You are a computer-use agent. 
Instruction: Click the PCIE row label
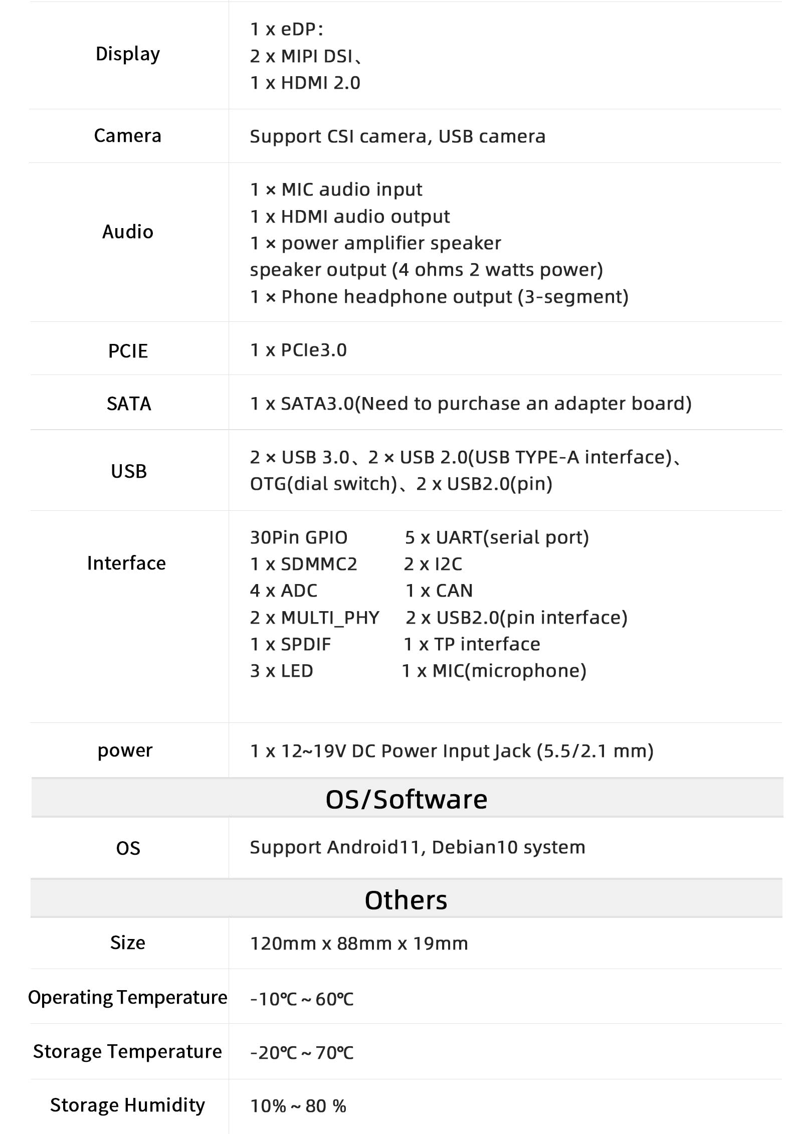128,351
